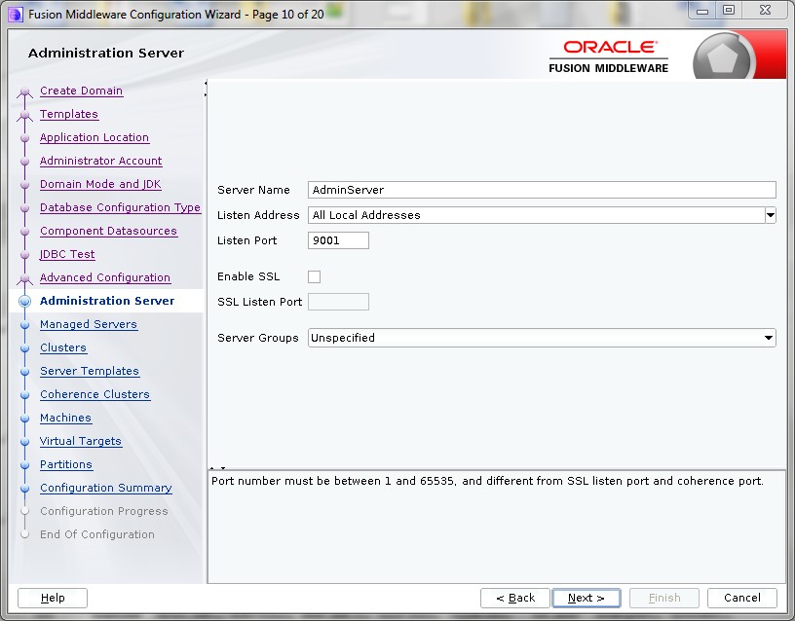Click the Managed Servers step bullet
Screen dimensions: 795x621
tap(24, 325)
